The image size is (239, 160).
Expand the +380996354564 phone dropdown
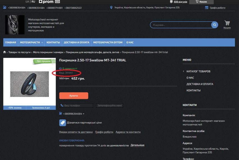coord(74,114)
